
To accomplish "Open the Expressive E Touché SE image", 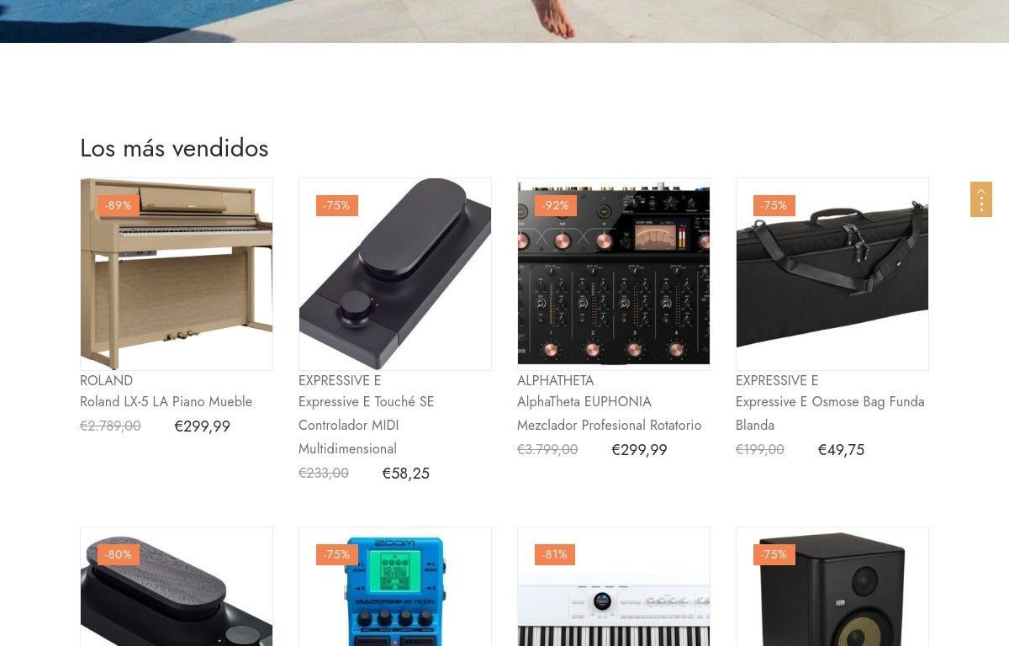I will (x=395, y=274).
